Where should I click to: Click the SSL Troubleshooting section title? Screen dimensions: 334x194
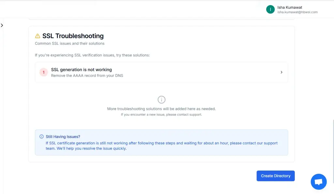(72, 36)
